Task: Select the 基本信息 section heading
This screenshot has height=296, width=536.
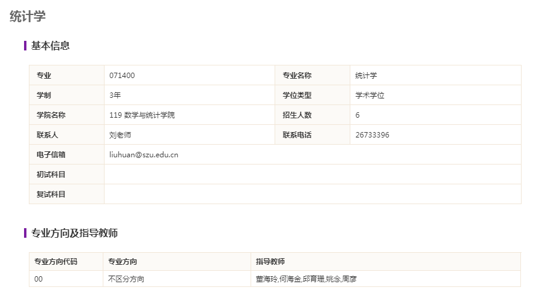Action: click(x=50, y=46)
